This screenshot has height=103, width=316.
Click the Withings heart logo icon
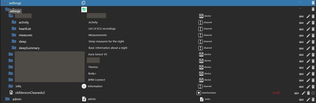84,9
